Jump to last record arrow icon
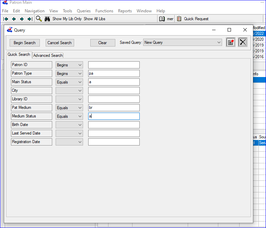 point(30,19)
